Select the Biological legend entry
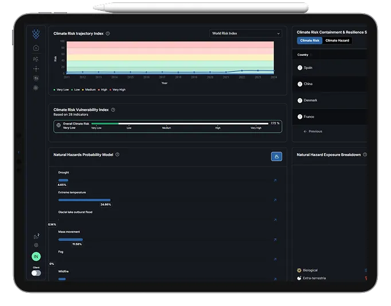This screenshot has height=306, width=391. (307, 270)
